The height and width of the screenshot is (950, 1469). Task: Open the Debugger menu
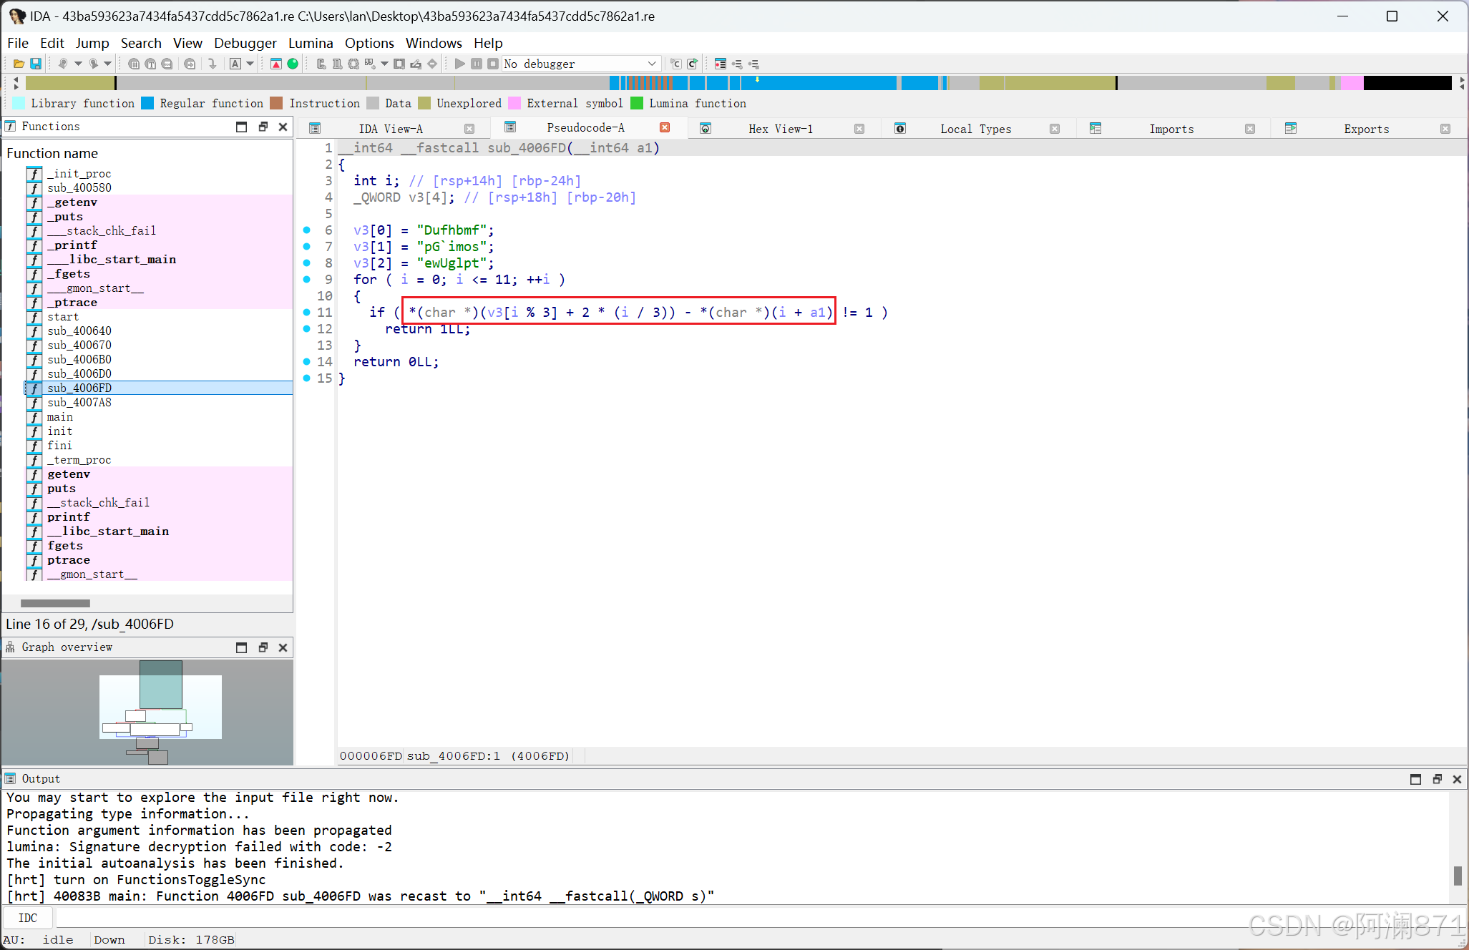click(x=245, y=43)
